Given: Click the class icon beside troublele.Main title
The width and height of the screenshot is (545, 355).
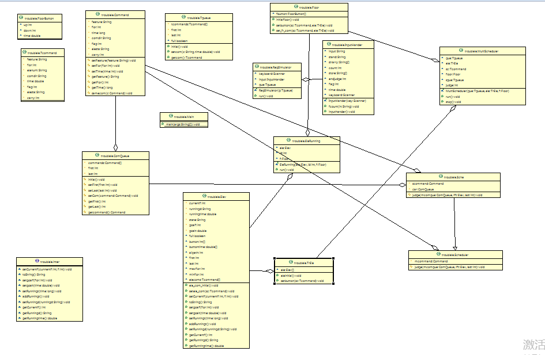Looking at the screenshot, I should (x=171, y=116).
